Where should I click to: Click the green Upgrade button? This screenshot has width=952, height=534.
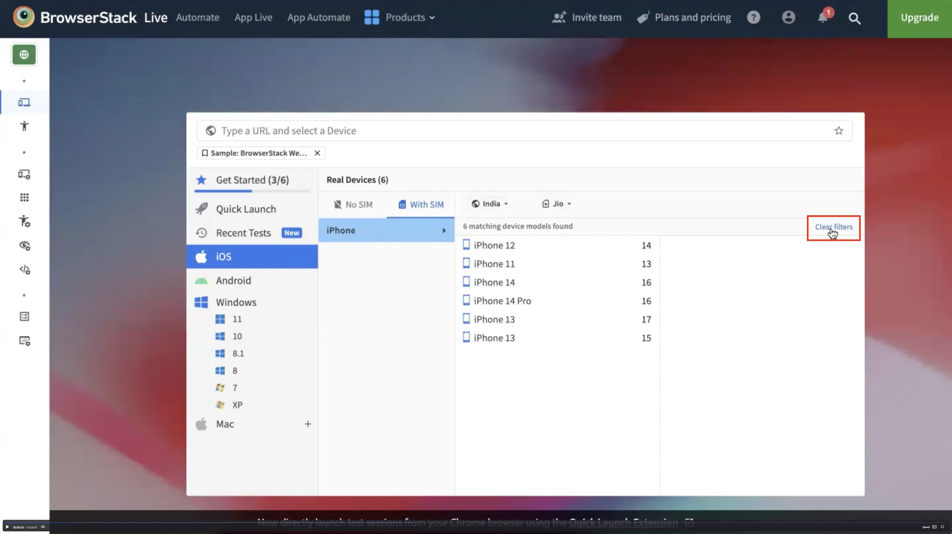click(919, 18)
